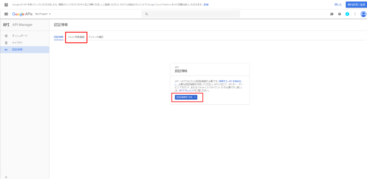The image size is (367, 179).
Task: Click the 認証情報 page heading
Action: [61, 25]
